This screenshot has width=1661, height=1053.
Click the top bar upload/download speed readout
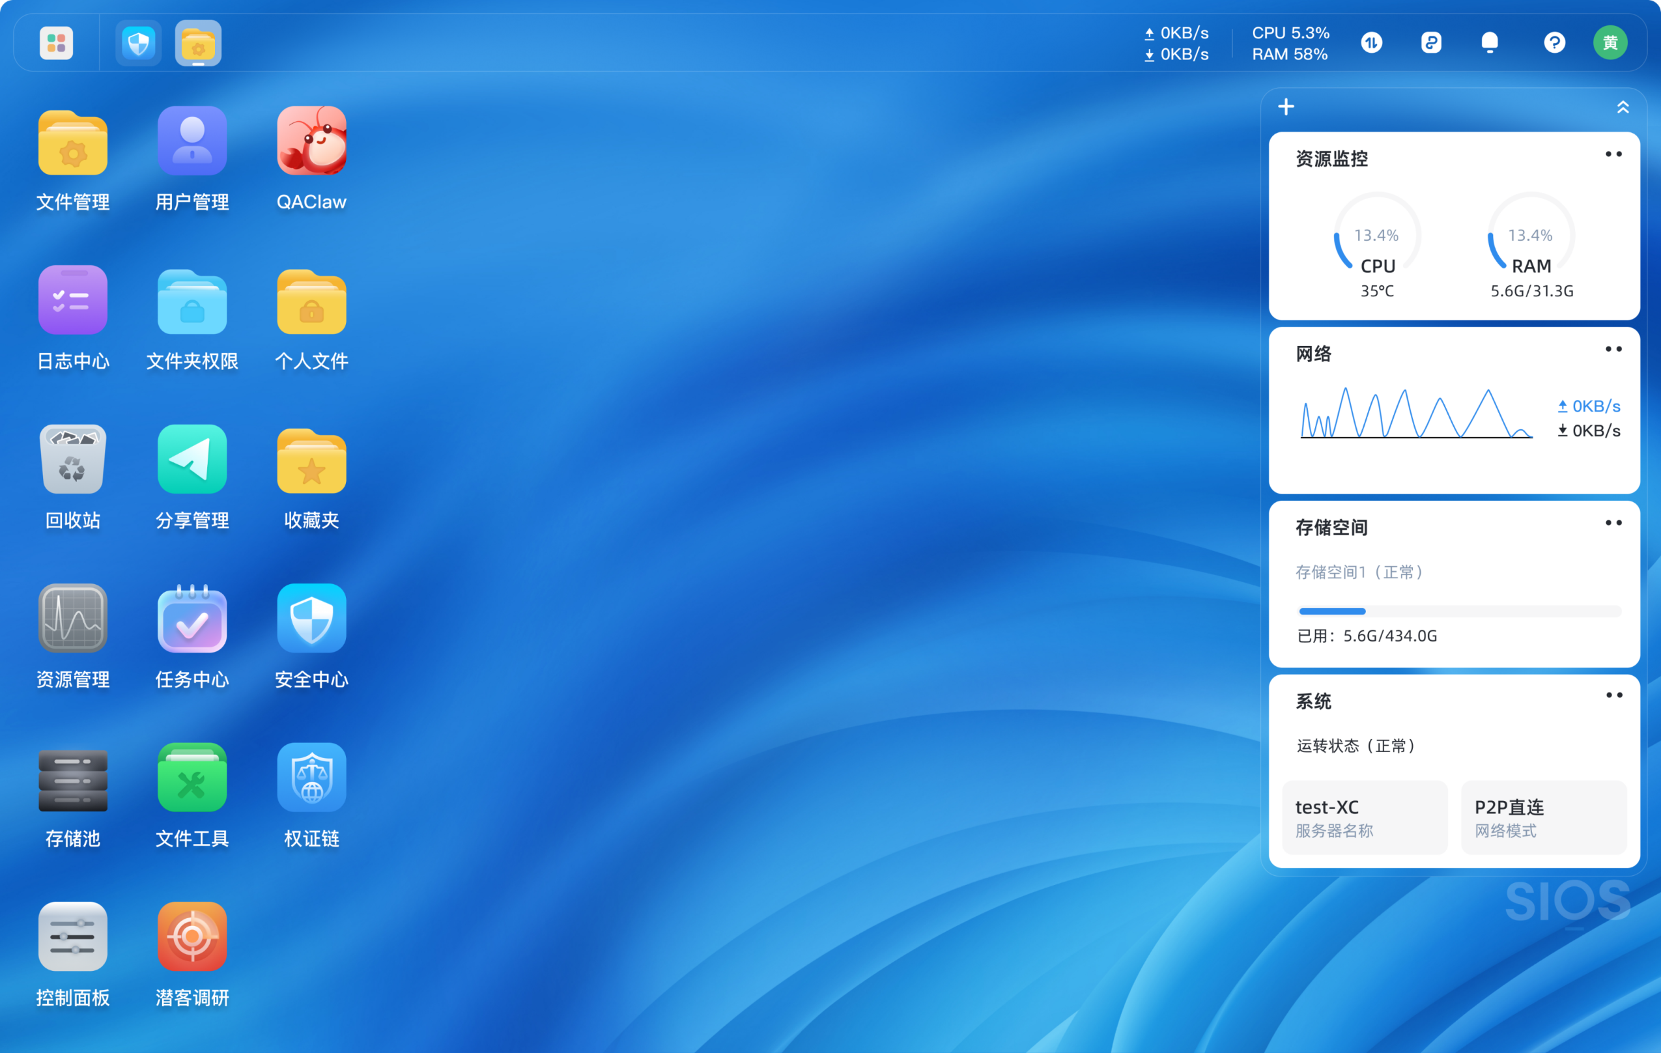click(1176, 43)
